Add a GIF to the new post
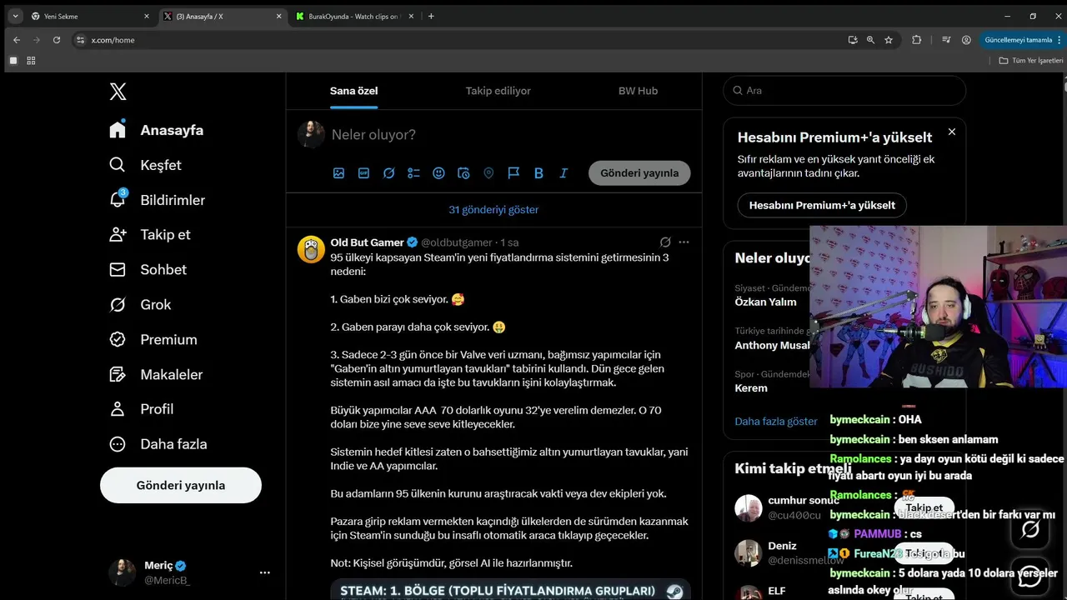The image size is (1067, 600). (x=363, y=173)
